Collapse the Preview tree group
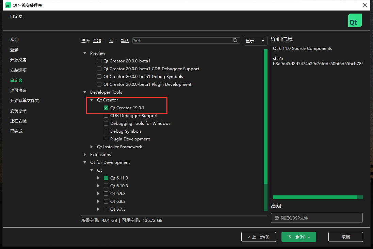Screen dimensions: 373x249 pos(85,53)
